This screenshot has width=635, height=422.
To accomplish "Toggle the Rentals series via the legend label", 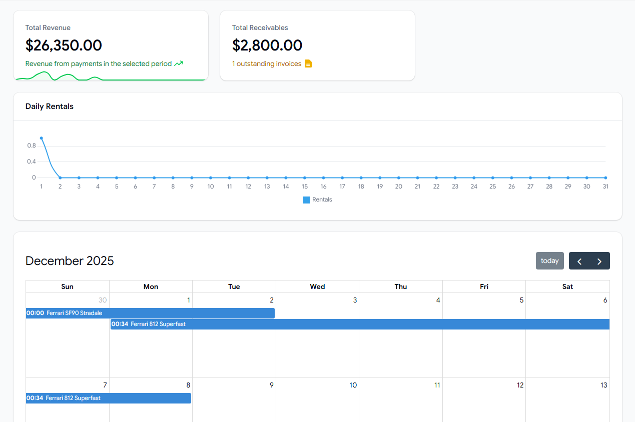I will 323,199.
